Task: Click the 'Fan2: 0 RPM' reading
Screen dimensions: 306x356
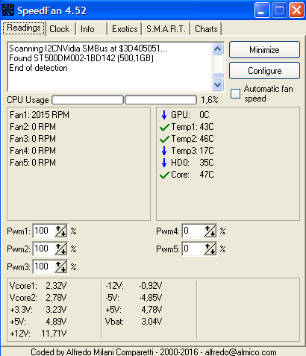Action: pos(33,127)
